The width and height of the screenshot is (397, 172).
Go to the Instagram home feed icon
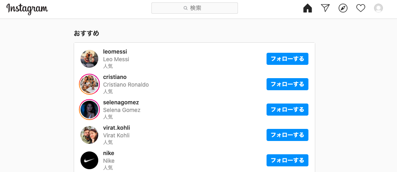click(x=308, y=8)
